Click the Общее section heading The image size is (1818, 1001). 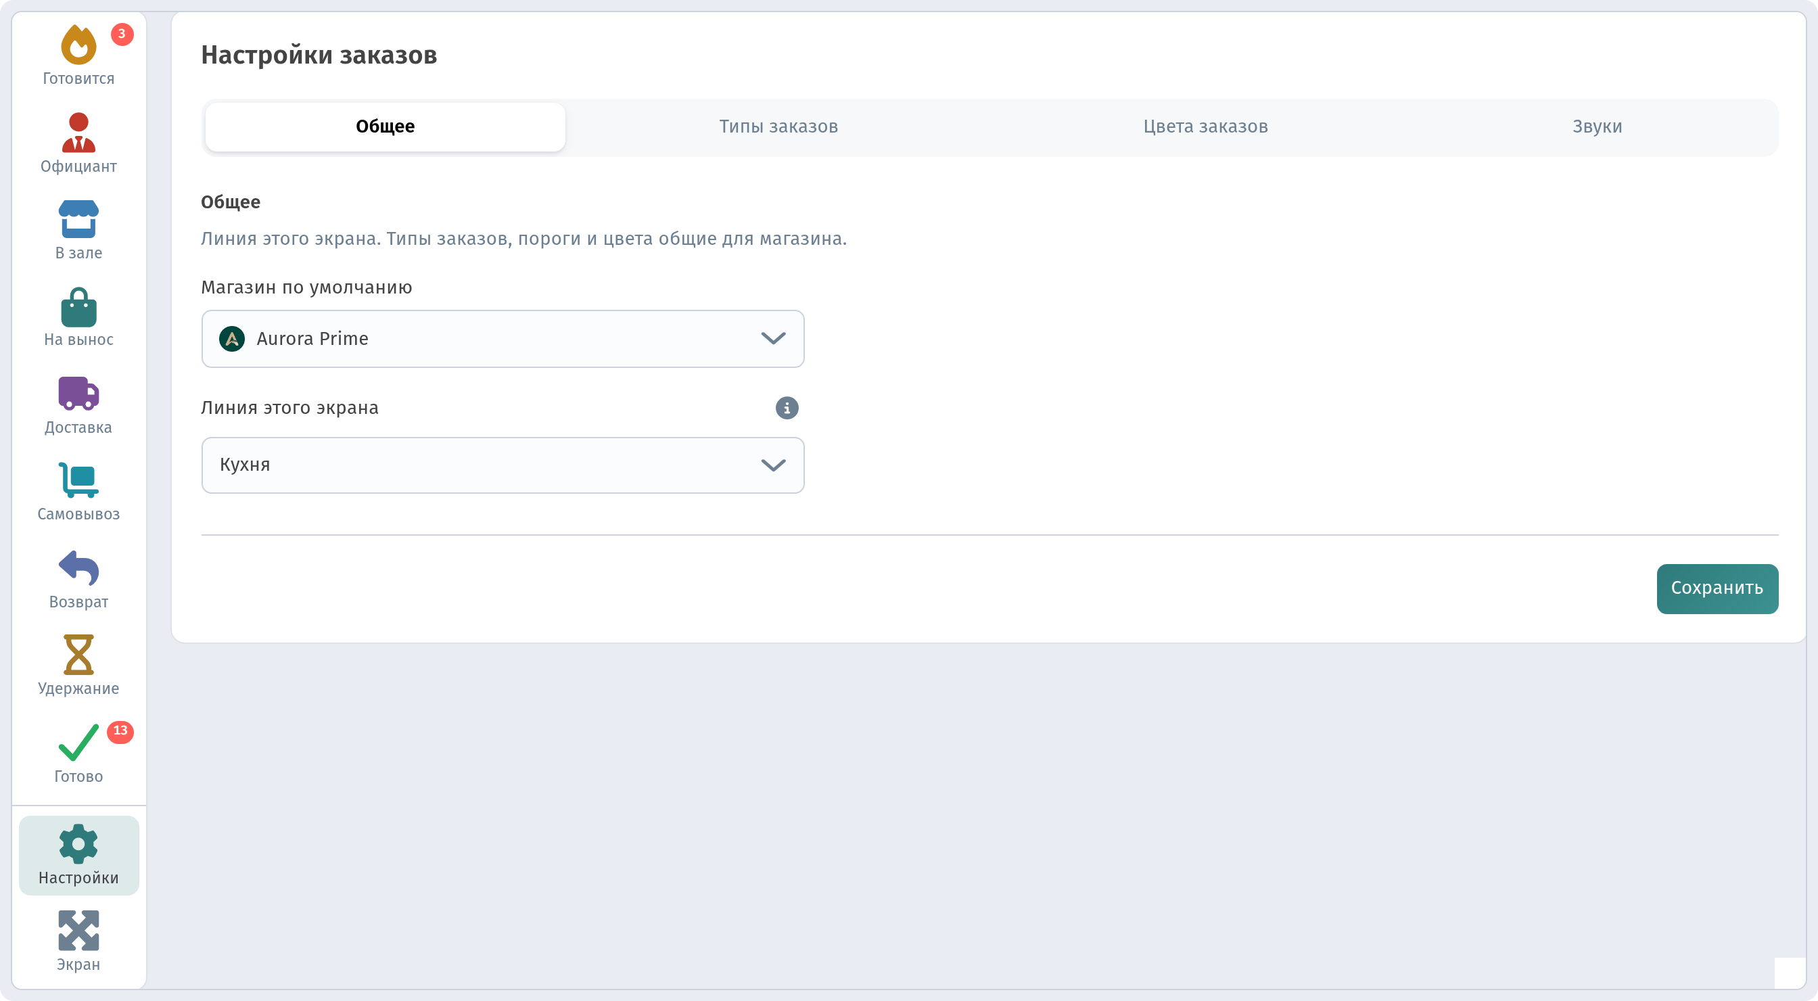231,203
